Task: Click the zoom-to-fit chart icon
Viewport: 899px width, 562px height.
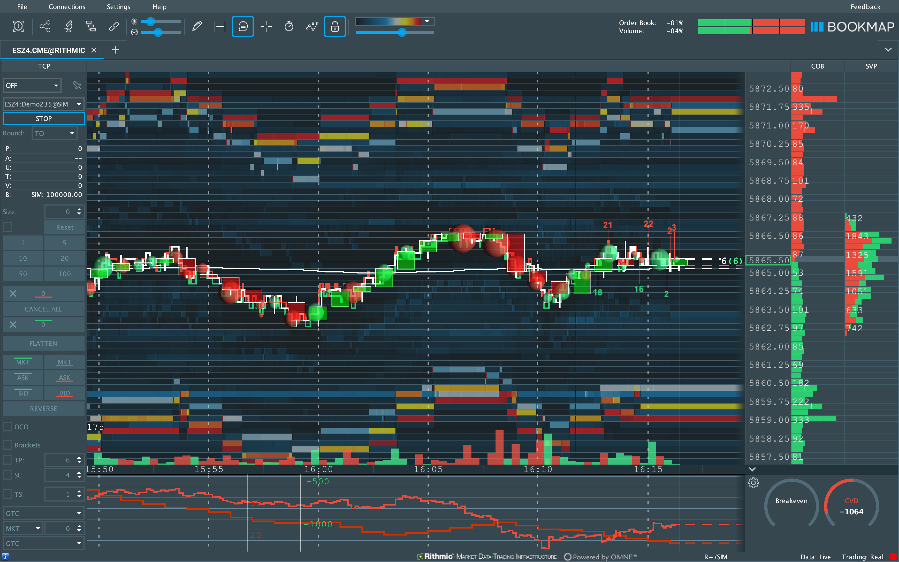Action: [18, 26]
